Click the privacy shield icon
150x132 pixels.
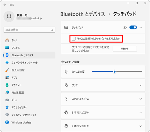(x=7, y=115)
